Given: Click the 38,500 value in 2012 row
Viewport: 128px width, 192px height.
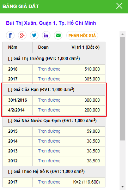Looking at the screenshot, I should tap(93, 161).
